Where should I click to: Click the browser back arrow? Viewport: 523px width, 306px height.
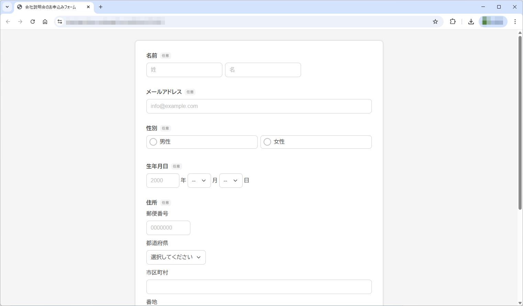pos(8,21)
